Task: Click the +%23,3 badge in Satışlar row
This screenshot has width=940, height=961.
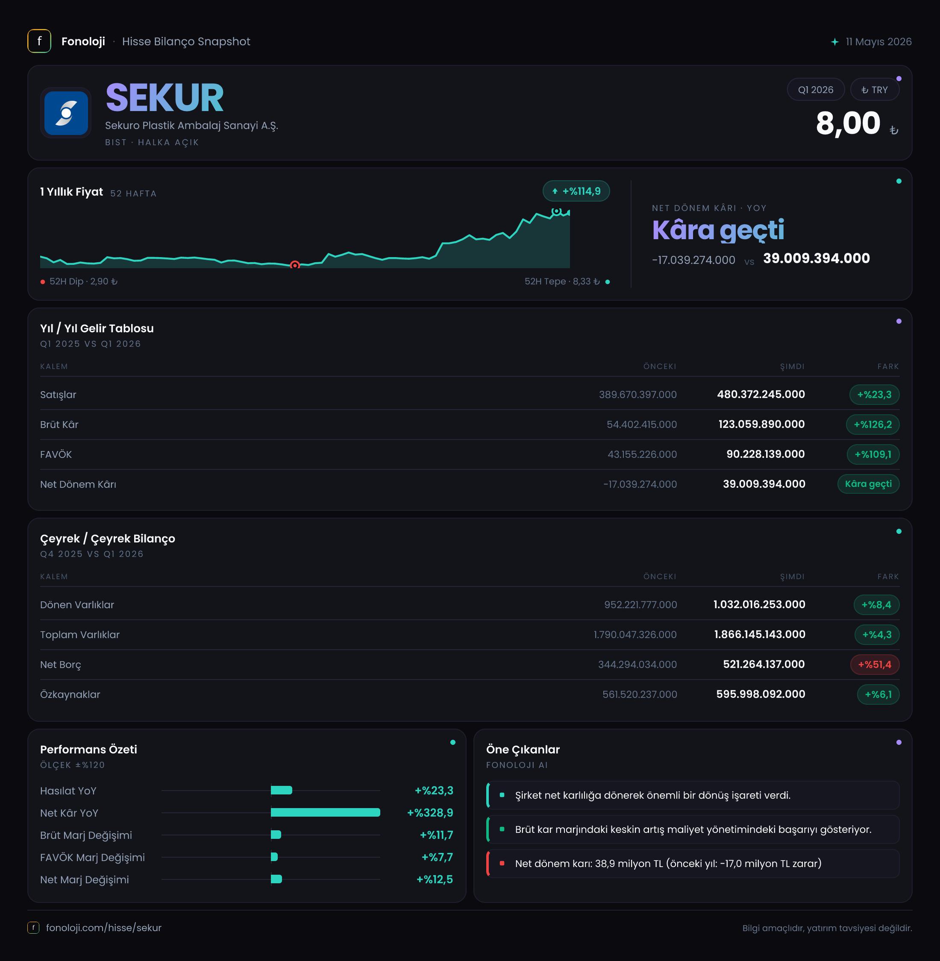Action: pyautogui.click(x=874, y=395)
